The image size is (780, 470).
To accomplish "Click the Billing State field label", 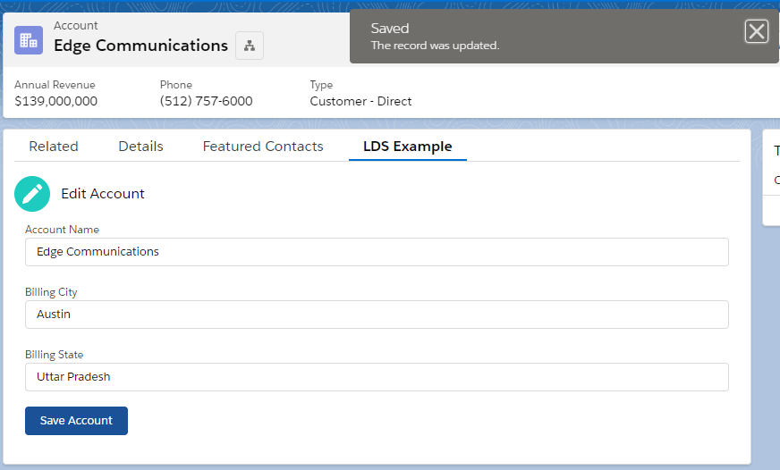I will [x=55, y=355].
